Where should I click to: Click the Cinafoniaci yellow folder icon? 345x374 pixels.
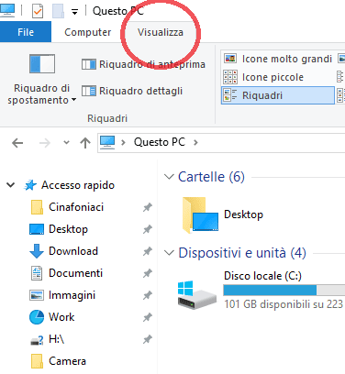click(37, 207)
